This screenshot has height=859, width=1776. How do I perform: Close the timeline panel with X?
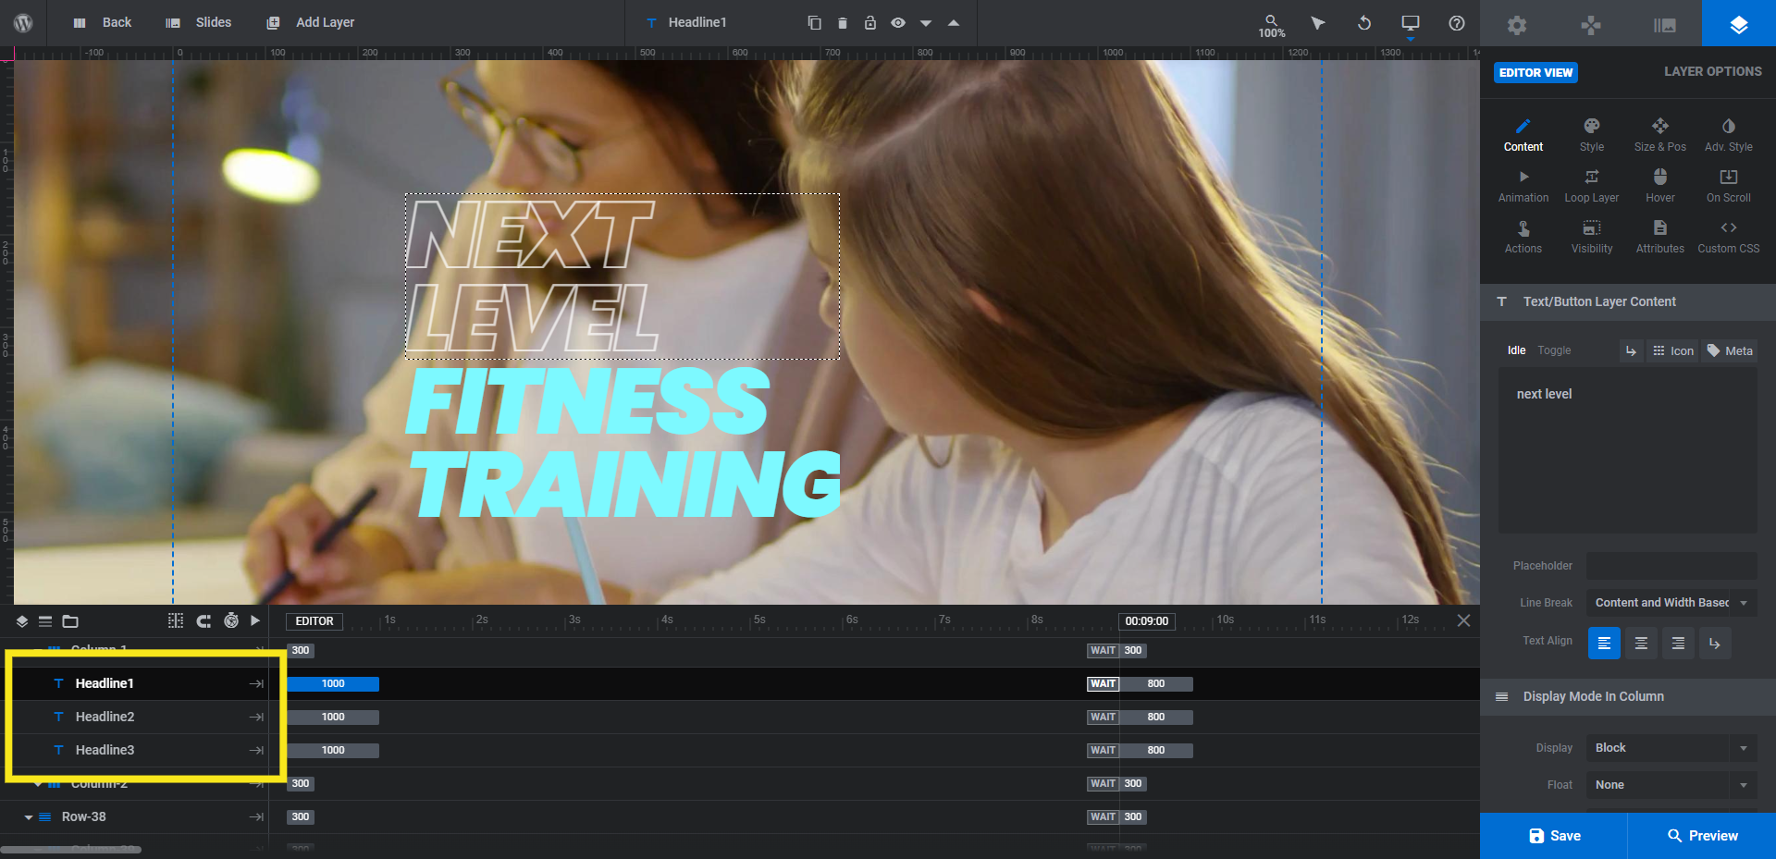[x=1463, y=620]
